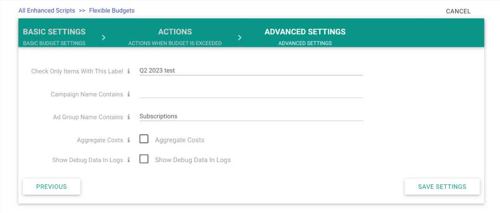This screenshot has height=213, width=500.
Task: Click chevron arrow after Actions step
Action: (x=239, y=37)
